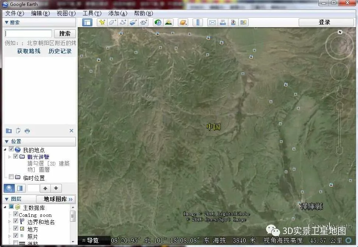The image size is (358, 247).
Task: Open the 帮助(H) menu
Action: [x=144, y=14]
